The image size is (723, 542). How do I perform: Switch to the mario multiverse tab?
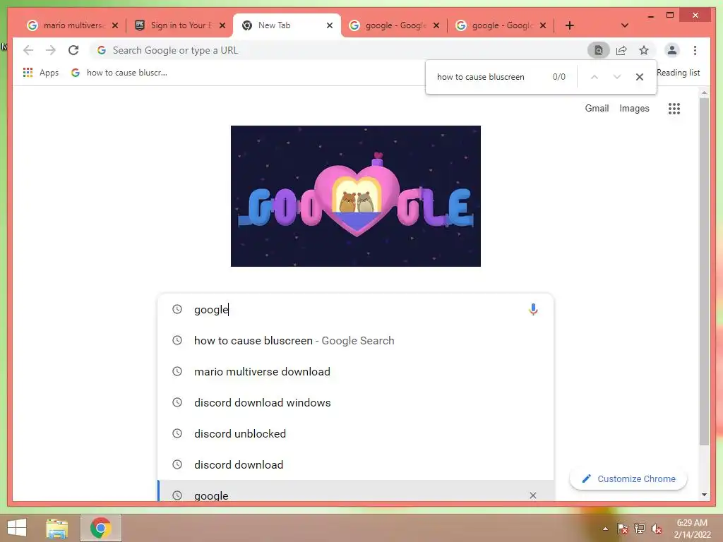[x=73, y=25]
